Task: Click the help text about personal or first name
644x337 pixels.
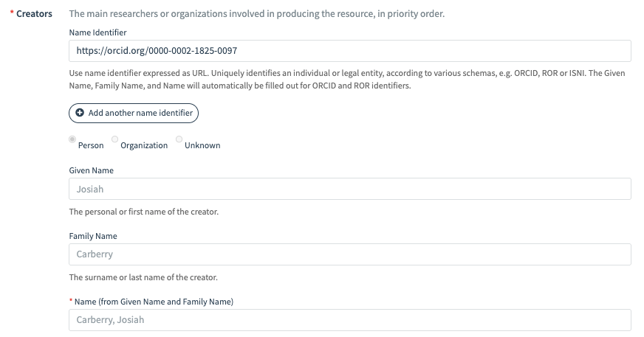Action: click(x=143, y=212)
